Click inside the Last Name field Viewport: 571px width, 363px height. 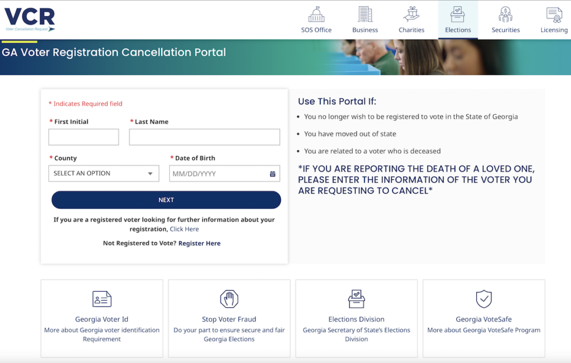point(204,136)
